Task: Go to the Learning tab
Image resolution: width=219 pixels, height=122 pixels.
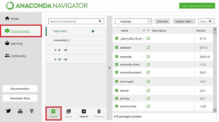Action: pyautogui.click(x=14, y=44)
